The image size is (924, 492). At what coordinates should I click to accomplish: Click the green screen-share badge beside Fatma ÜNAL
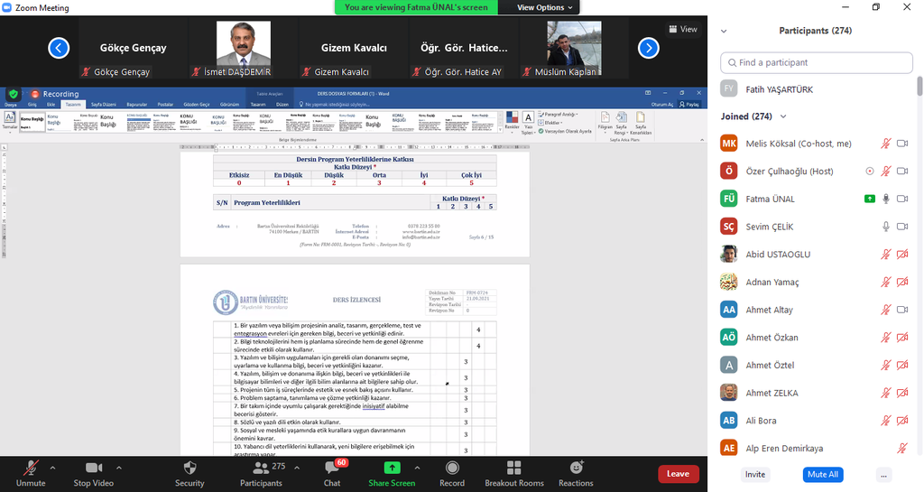click(870, 199)
